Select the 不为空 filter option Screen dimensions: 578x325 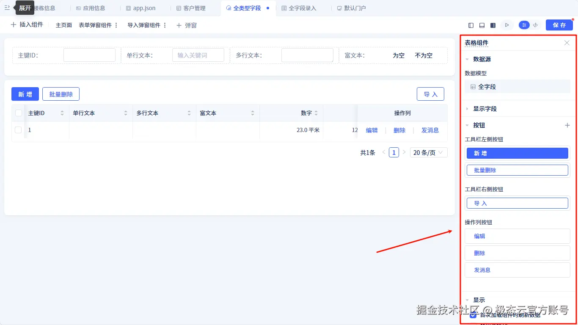424,55
